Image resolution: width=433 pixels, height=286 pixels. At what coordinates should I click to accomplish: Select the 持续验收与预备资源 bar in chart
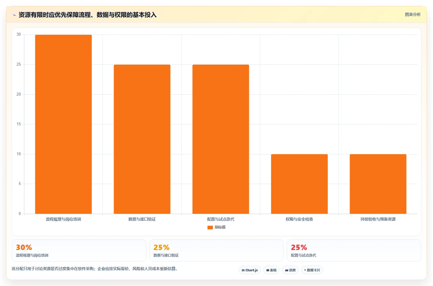tap(378, 184)
